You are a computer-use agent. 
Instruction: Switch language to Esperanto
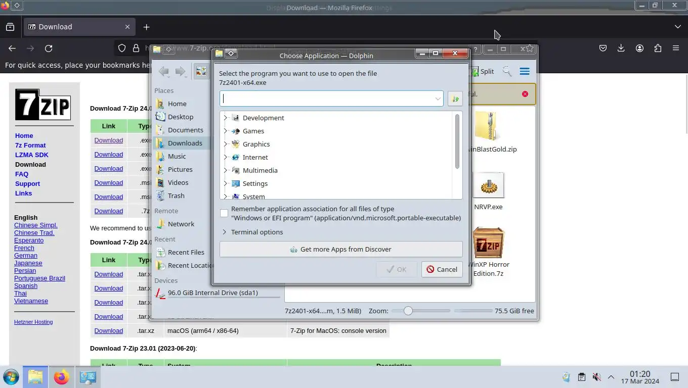click(29, 240)
